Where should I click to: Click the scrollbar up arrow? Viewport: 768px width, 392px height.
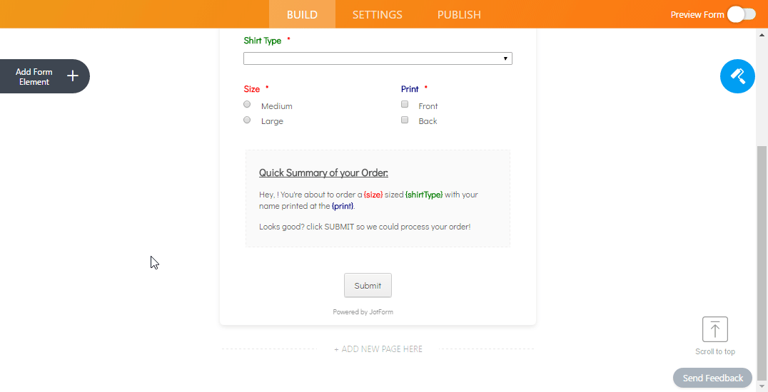click(x=762, y=35)
